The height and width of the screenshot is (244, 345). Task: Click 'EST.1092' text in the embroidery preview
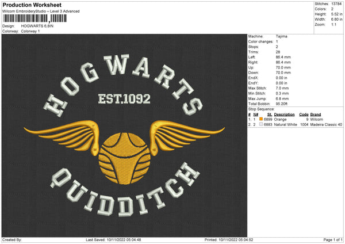pyautogui.click(x=124, y=98)
